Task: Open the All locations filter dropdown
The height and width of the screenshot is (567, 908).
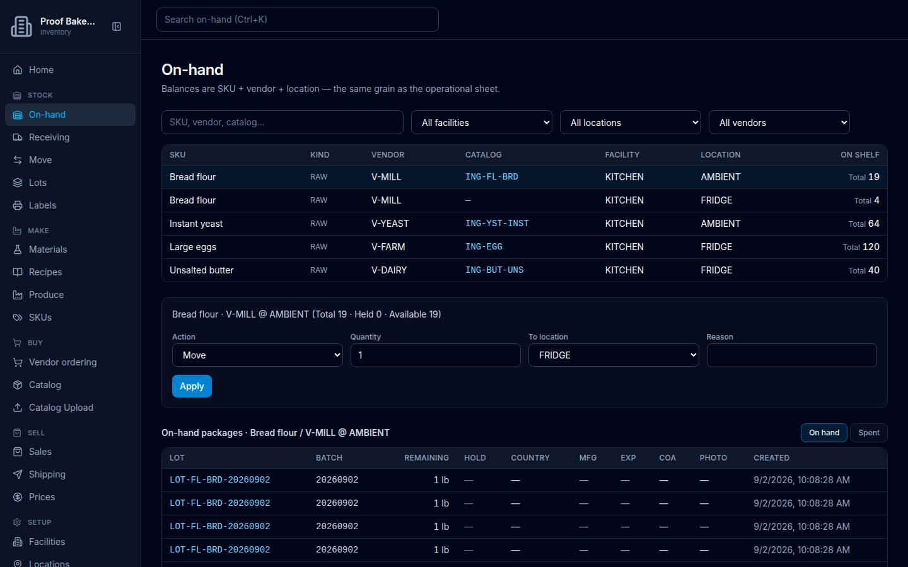Action: pos(631,122)
